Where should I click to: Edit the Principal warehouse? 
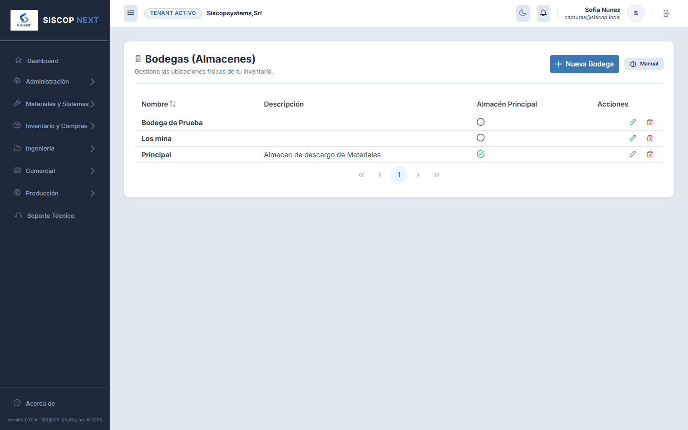click(633, 154)
